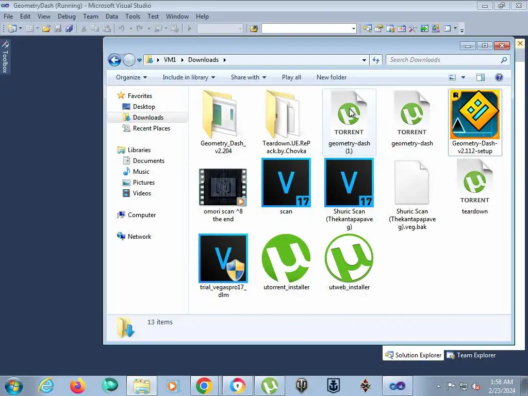Select Recent Places in navigation pane
This screenshot has height=396, width=528.
coord(152,128)
